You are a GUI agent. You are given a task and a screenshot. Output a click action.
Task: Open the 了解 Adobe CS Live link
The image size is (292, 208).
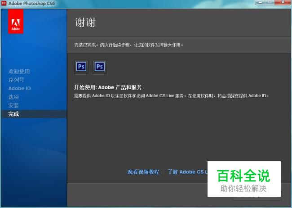point(187,172)
